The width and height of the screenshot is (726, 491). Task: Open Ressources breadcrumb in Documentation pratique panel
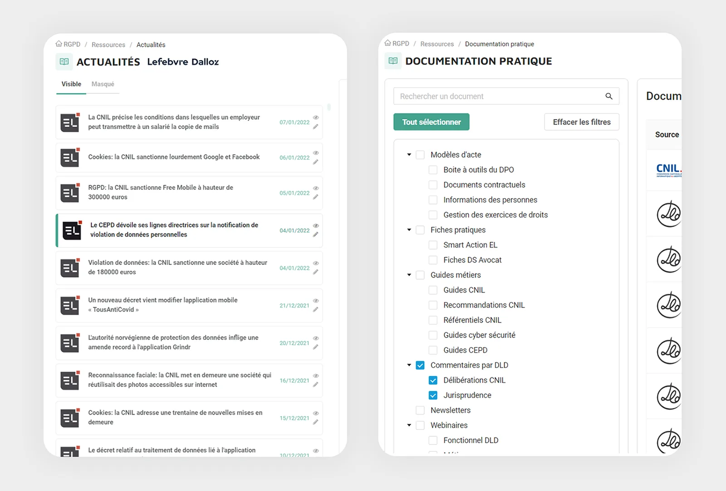point(437,44)
